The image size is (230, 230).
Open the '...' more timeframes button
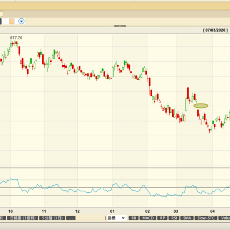(x=71, y=218)
